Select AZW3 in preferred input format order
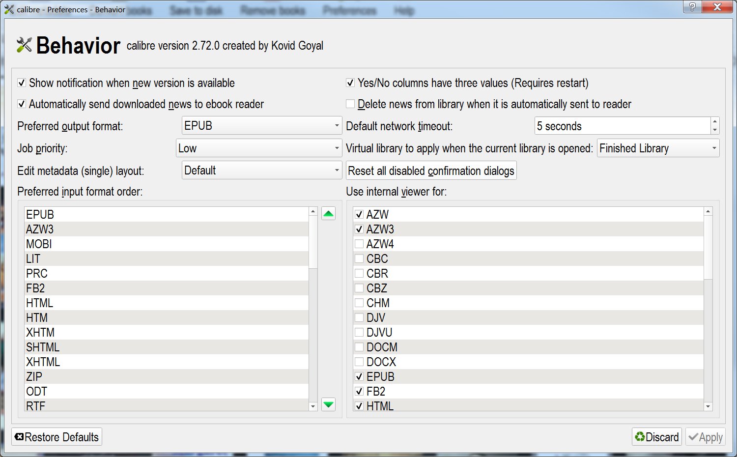The image size is (737, 457). (x=167, y=229)
